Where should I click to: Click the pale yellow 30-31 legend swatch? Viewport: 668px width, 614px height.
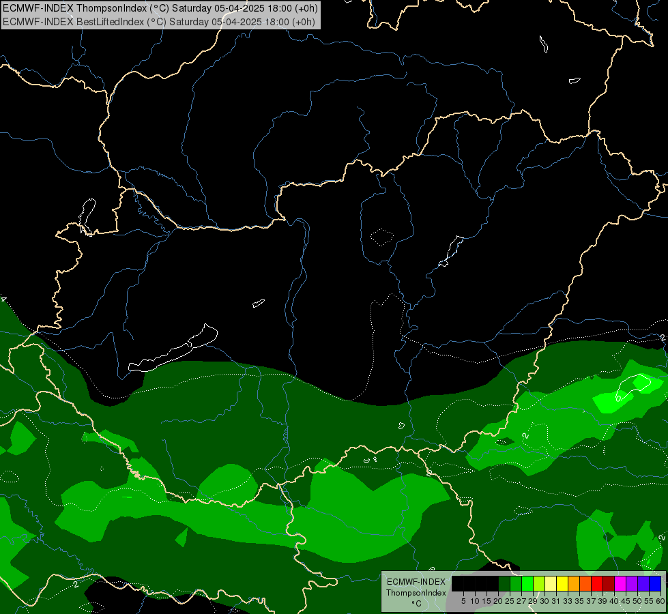(551, 583)
